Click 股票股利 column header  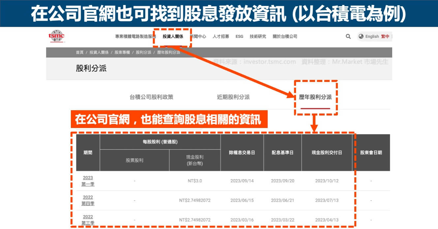pyautogui.click(x=134, y=161)
